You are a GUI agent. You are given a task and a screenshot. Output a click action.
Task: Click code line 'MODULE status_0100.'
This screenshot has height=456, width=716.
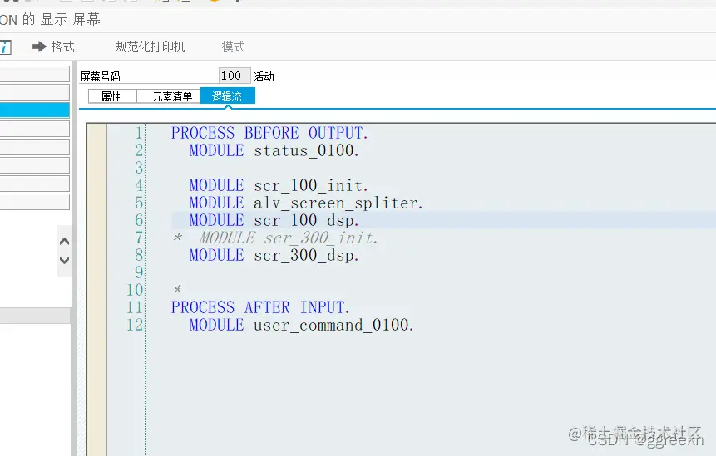click(x=274, y=150)
